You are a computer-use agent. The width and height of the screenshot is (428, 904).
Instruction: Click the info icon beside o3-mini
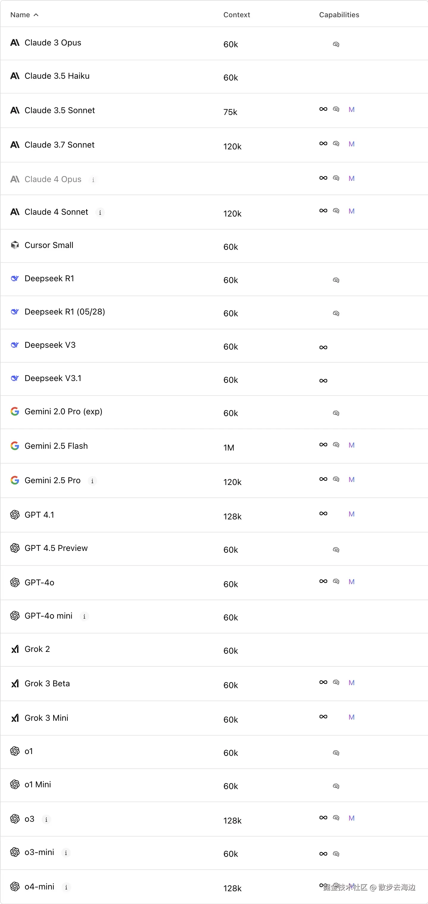(x=66, y=853)
